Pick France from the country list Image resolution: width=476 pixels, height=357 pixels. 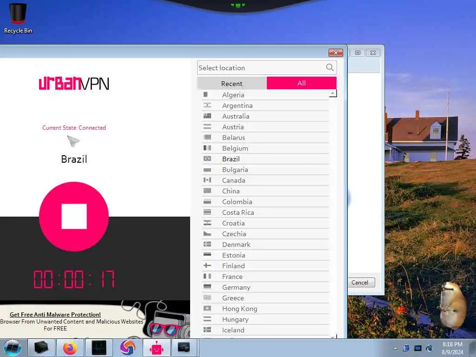pyautogui.click(x=265, y=277)
